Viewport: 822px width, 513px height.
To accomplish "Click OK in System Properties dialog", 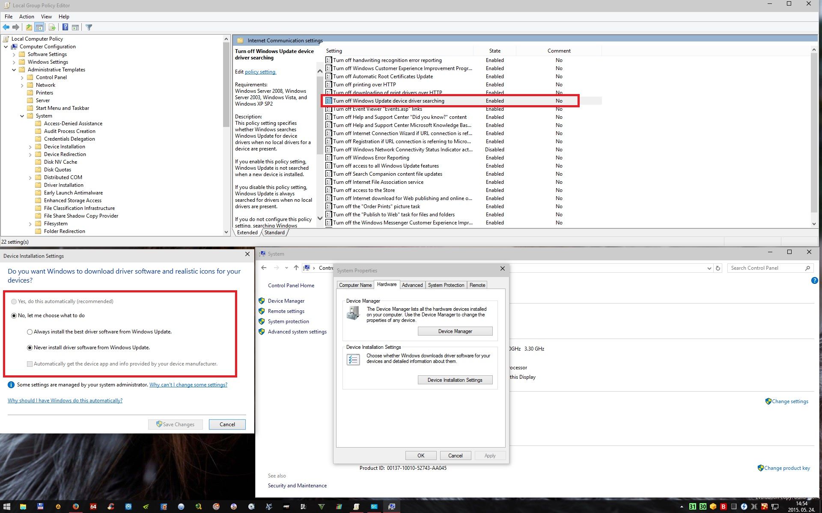I will click(421, 456).
